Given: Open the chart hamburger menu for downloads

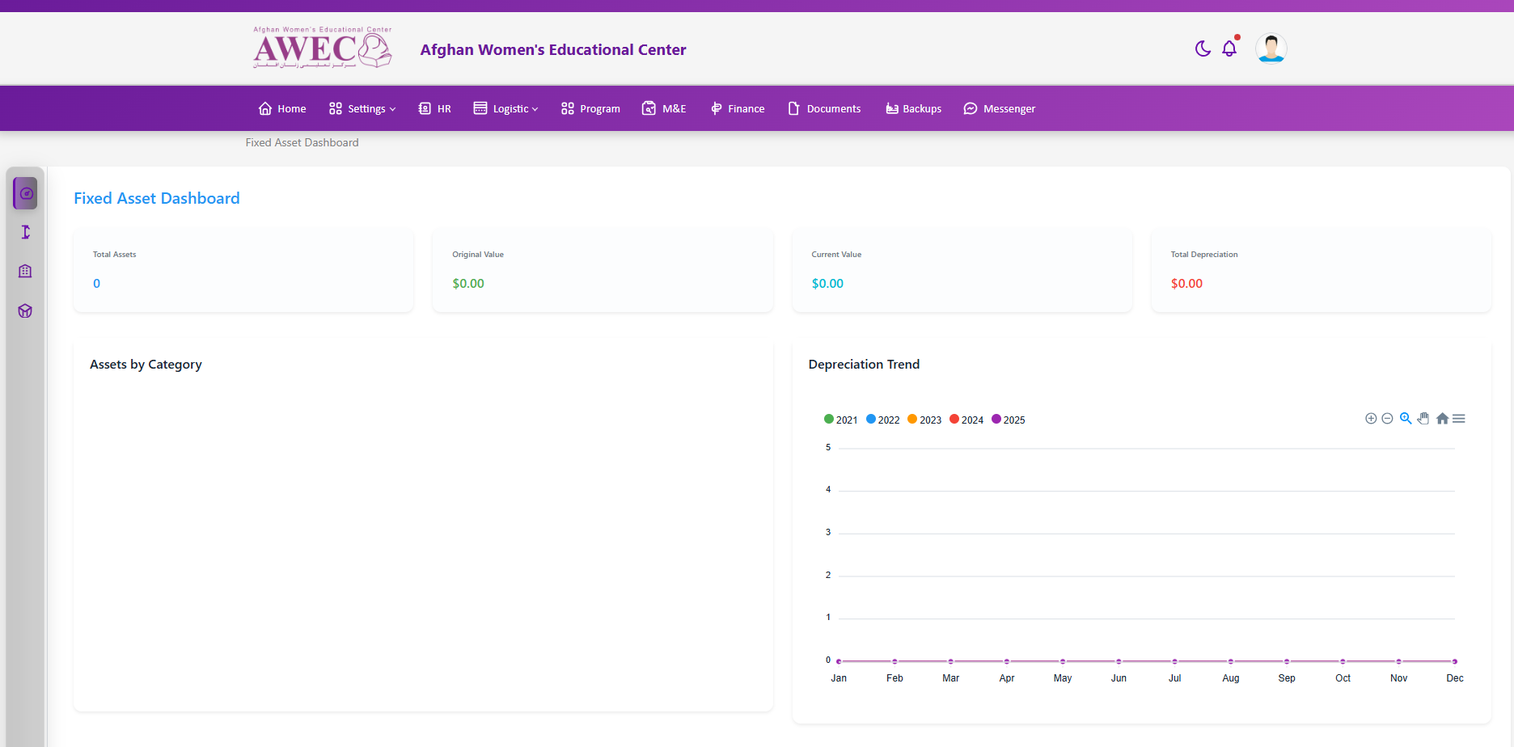Looking at the screenshot, I should click(x=1459, y=418).
